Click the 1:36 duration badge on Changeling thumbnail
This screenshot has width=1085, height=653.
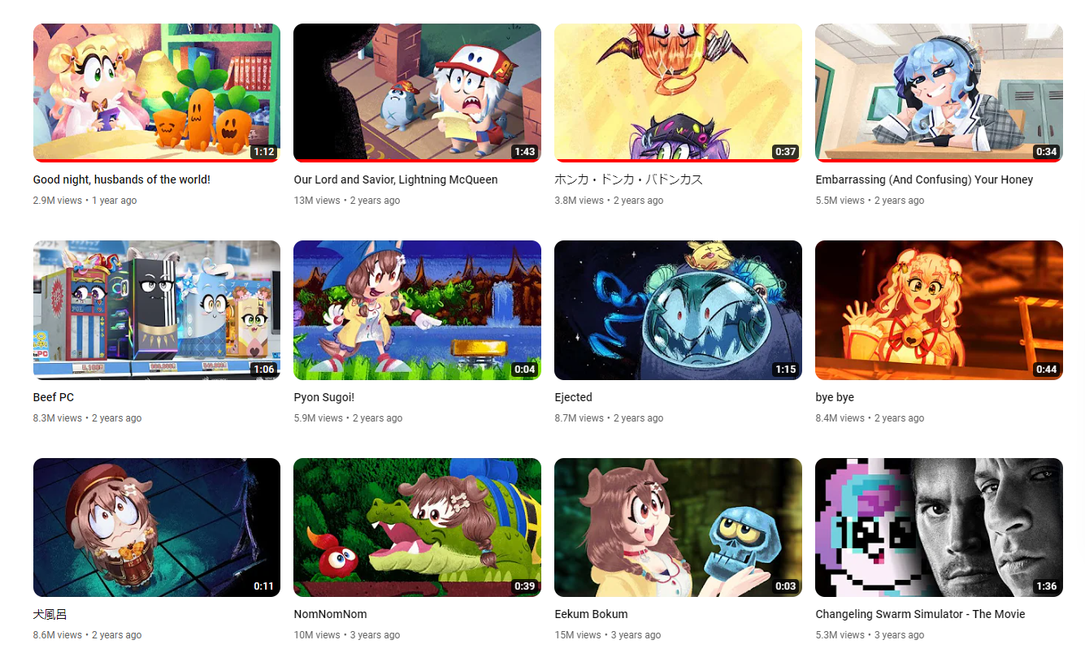click(x=1046, y=586)
